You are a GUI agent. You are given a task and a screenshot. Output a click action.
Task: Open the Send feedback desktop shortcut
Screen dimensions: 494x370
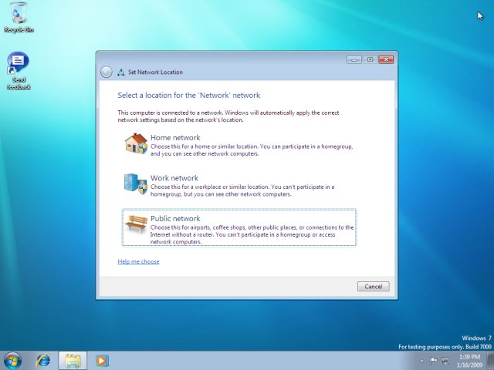tap(19, 71)
